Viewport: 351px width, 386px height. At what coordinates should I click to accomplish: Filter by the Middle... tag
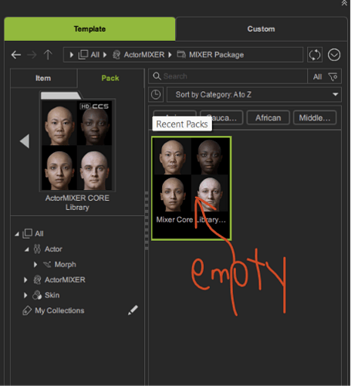(x=315, y=118)
